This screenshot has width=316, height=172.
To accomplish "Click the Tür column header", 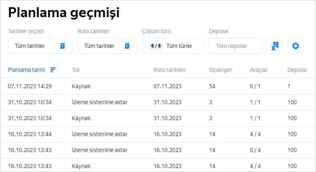I will 76,70.
